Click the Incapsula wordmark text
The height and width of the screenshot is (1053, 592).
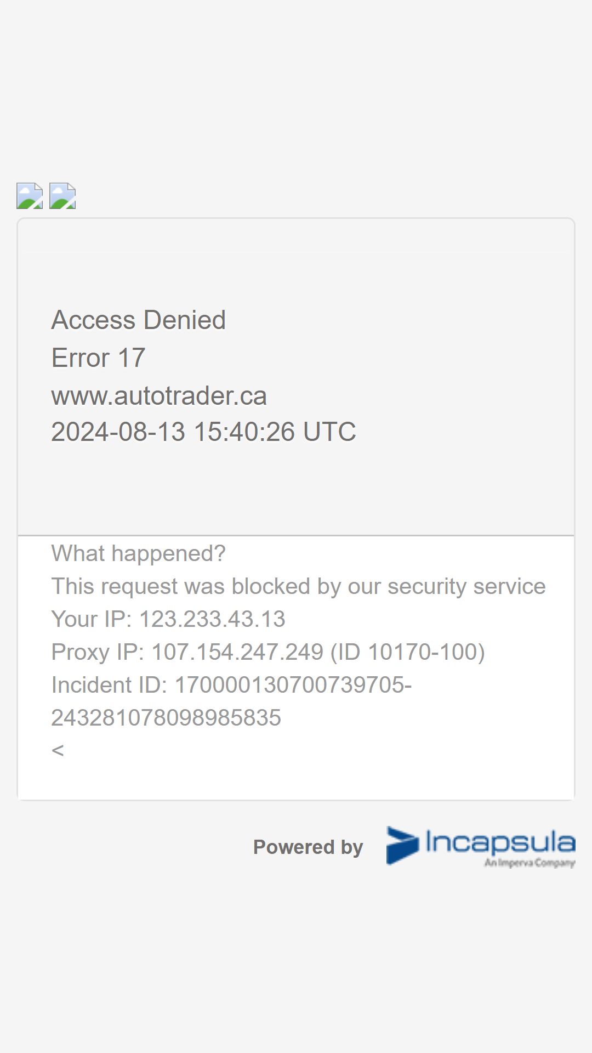(x=500, y=843)
